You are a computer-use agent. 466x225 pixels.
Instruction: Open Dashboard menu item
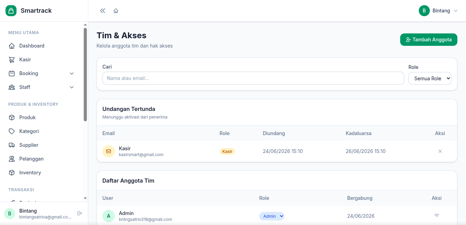41,46
